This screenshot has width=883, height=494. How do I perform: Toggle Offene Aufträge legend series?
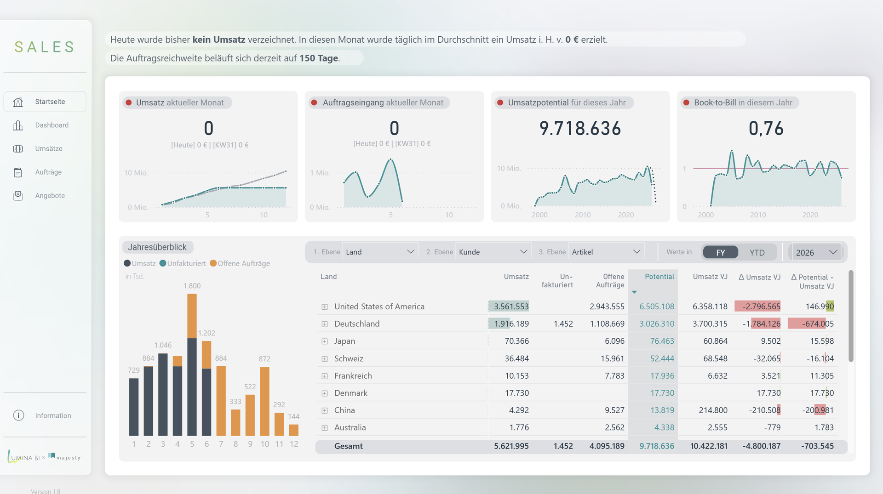(x=240, y=263)
